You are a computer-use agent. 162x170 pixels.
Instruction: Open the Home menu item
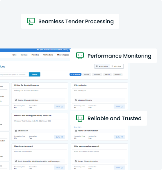(14, 55)
